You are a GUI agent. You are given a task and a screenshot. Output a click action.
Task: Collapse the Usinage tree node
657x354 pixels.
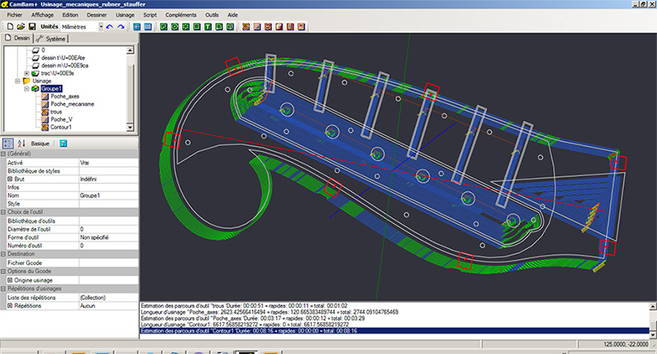17,80
